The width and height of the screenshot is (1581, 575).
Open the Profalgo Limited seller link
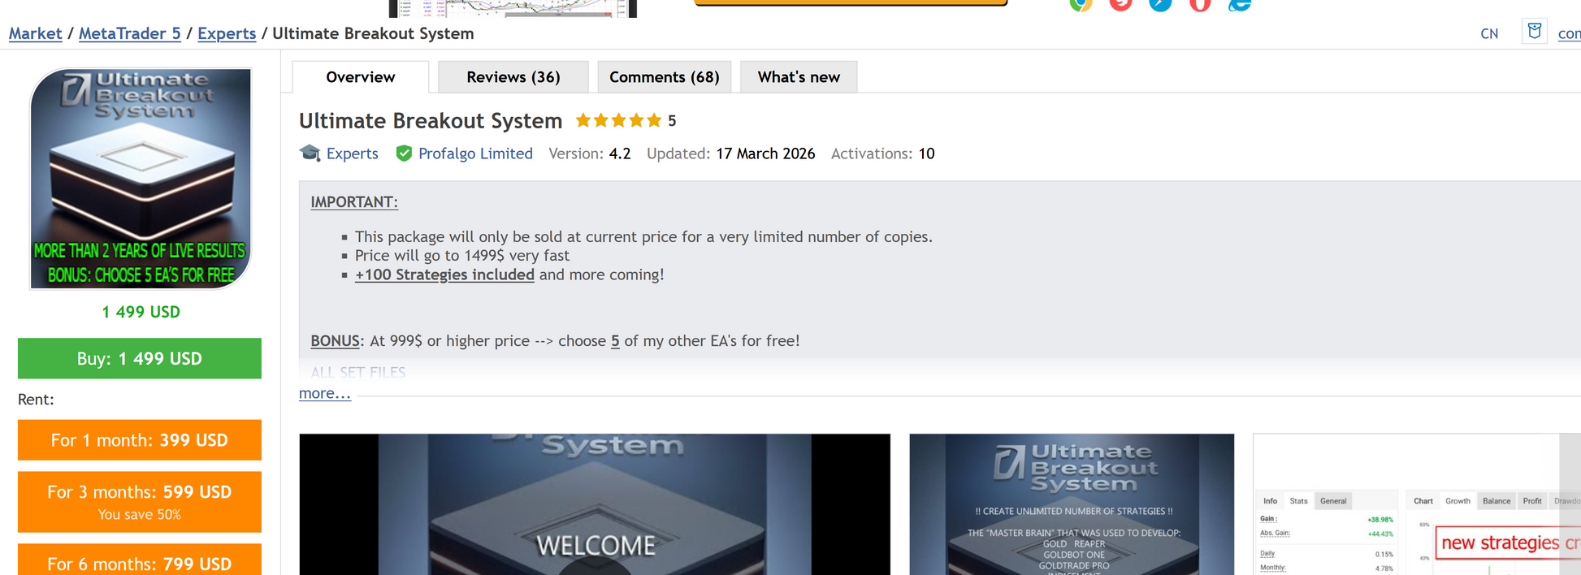pos(475,153)
